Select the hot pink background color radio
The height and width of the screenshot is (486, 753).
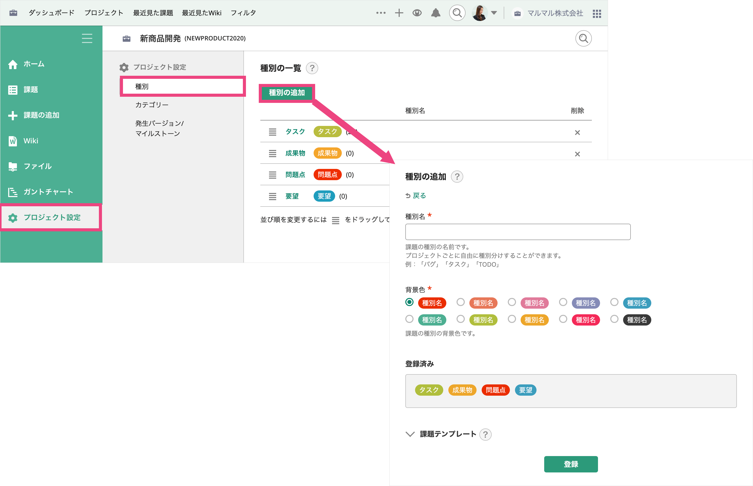563,319
